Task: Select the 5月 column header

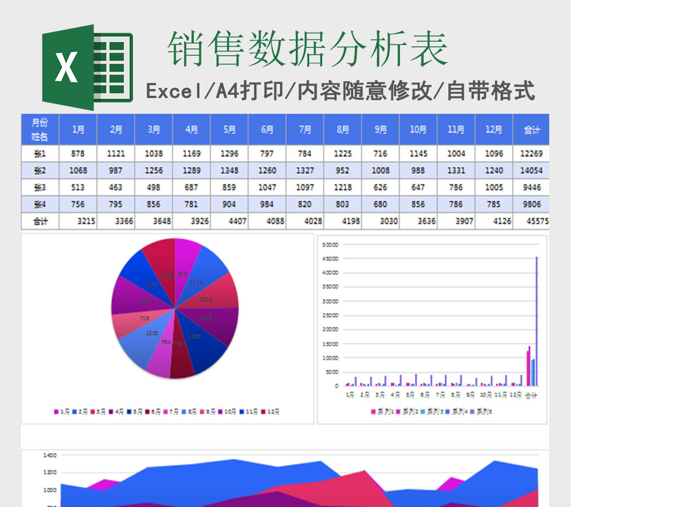Action: (229, 130)
